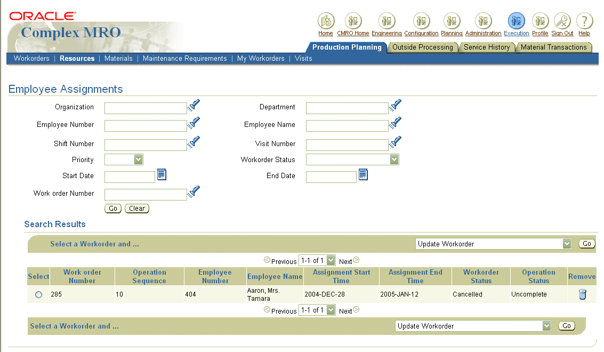Click the CMRO Home link text

(353, 34)
